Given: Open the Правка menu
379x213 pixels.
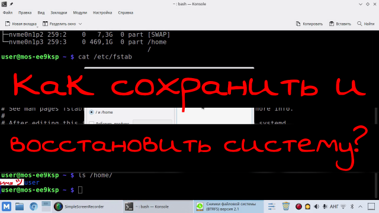Looking at the screenshot, I should coord(25,12).
